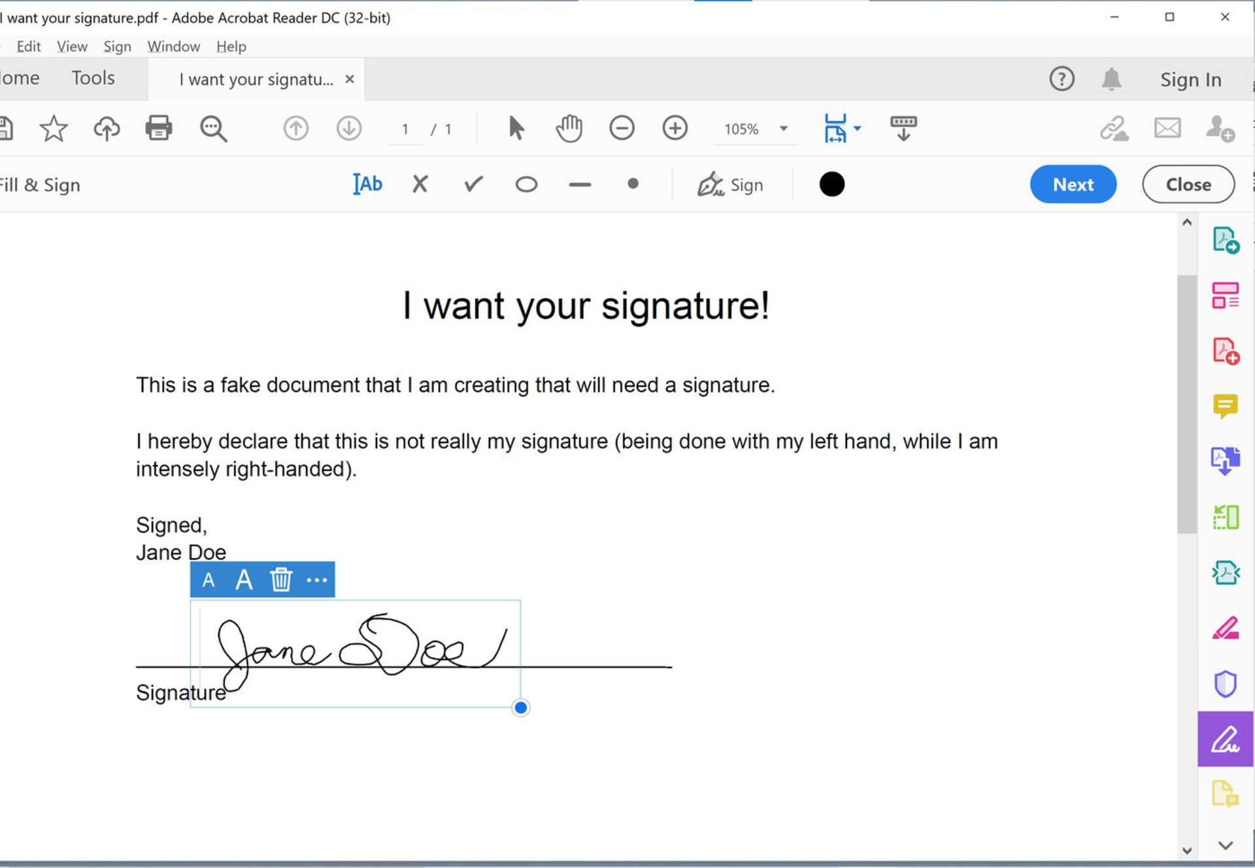Screen dimensions: 1255x868
Task: Open Create PDF sidebar tool
Action: click(x=1226, y=240)
